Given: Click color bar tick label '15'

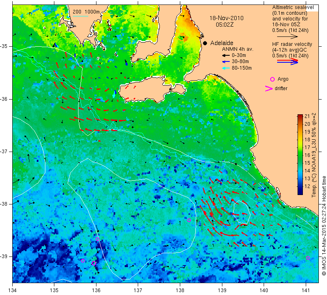Looking at the screenshot, I should 307,163.
